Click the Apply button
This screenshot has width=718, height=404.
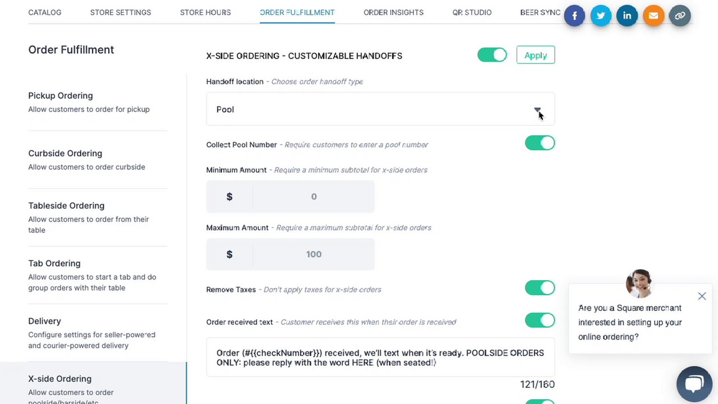[x=535, y=55]
